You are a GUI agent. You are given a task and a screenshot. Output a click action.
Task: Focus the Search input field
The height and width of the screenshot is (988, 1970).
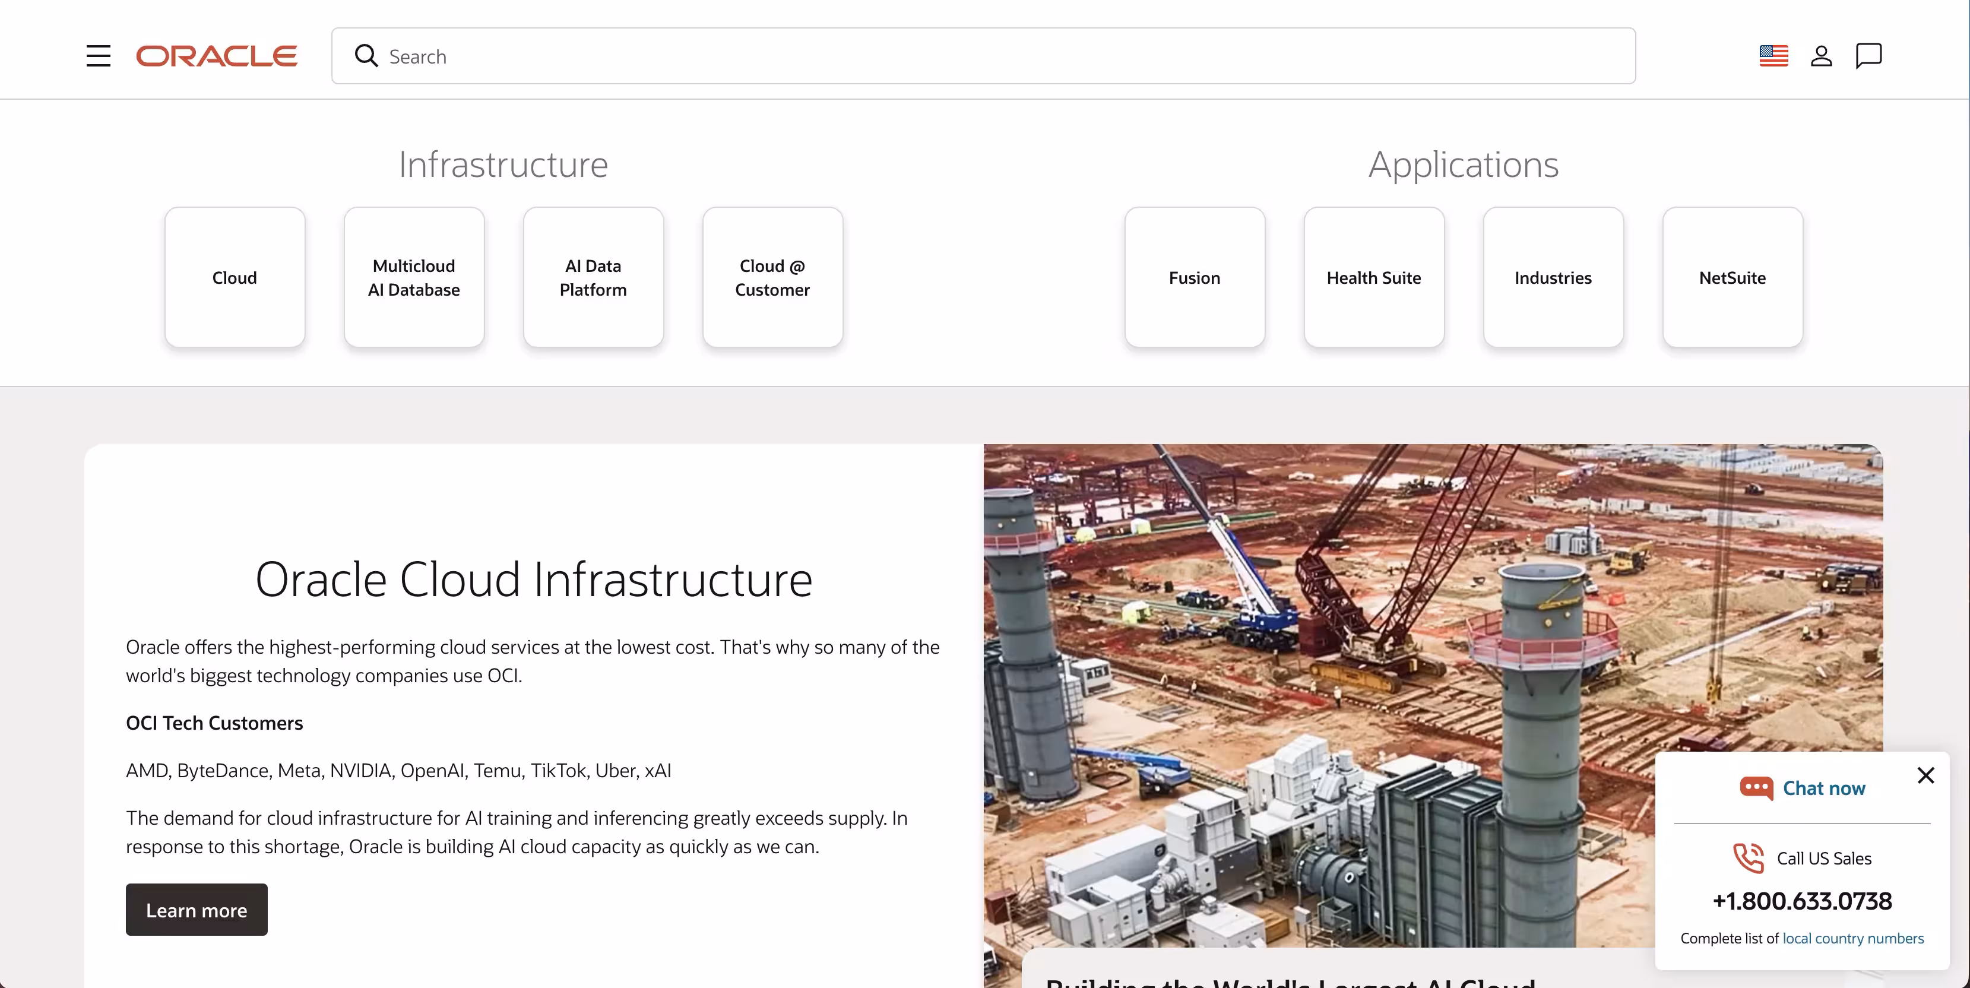[983, 56]
